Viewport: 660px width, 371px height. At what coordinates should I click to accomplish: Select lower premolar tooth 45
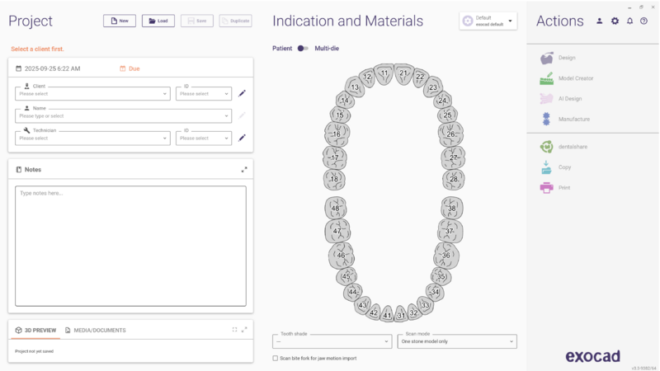346,276
